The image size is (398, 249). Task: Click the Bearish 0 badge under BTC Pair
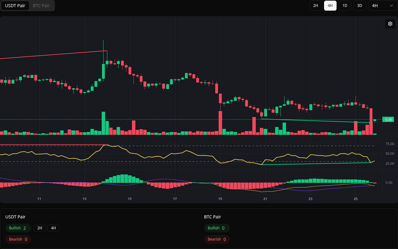(x=217, y=239)
